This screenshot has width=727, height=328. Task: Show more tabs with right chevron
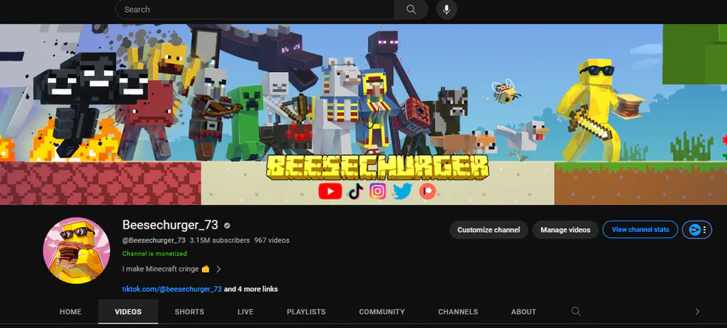point(697,312)
